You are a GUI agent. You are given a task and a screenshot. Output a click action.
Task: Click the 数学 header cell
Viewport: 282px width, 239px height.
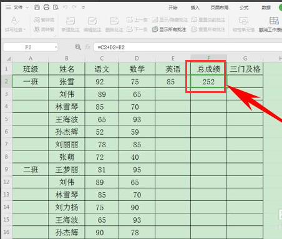[137, 69]
